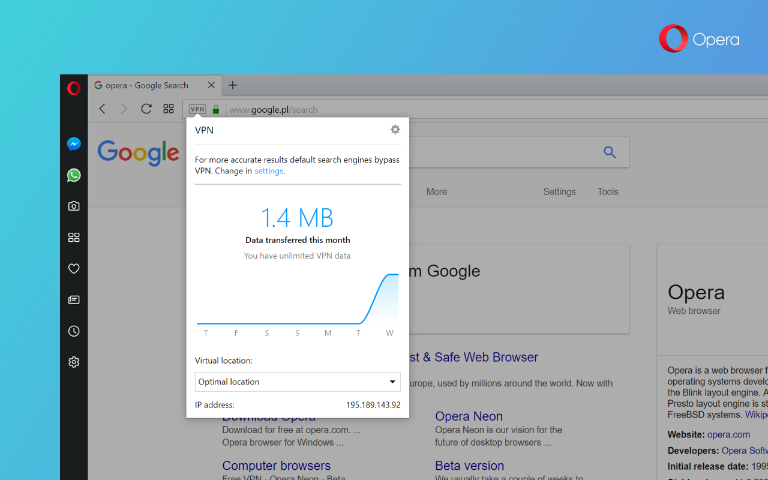
Task: Open the Opera Neon search result
Action: (469, 416)
